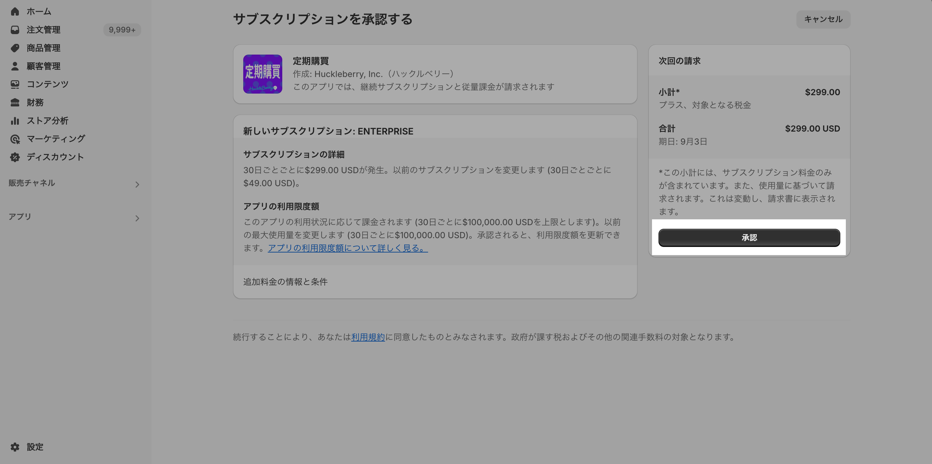Open the 利用規約 terms link
Viewport: 932px width, 464px height.
(x=367, y=337)
